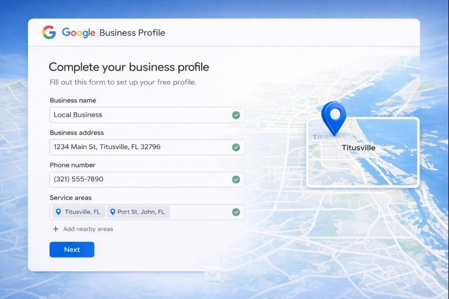The height and width of the screenshot is (299, 449).
Task: Click empty space in Service areas field
Action: pos(200,212)
